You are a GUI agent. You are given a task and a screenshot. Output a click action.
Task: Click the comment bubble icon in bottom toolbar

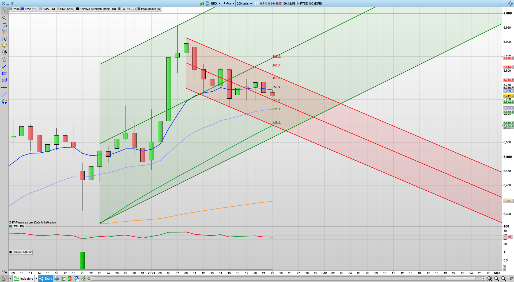click(x=56, y=279)
